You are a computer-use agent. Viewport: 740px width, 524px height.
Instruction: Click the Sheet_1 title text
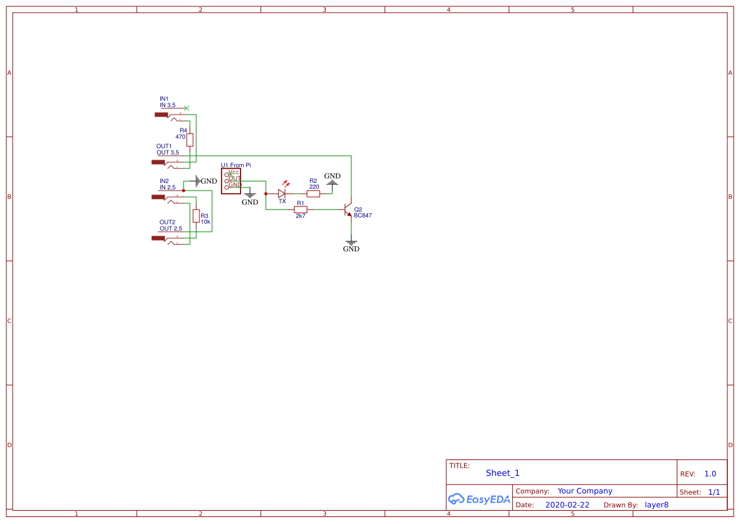coord(502,473)
